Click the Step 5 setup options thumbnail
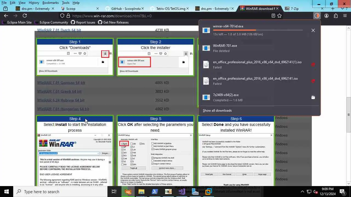351x197 pixels. [155, 160]
